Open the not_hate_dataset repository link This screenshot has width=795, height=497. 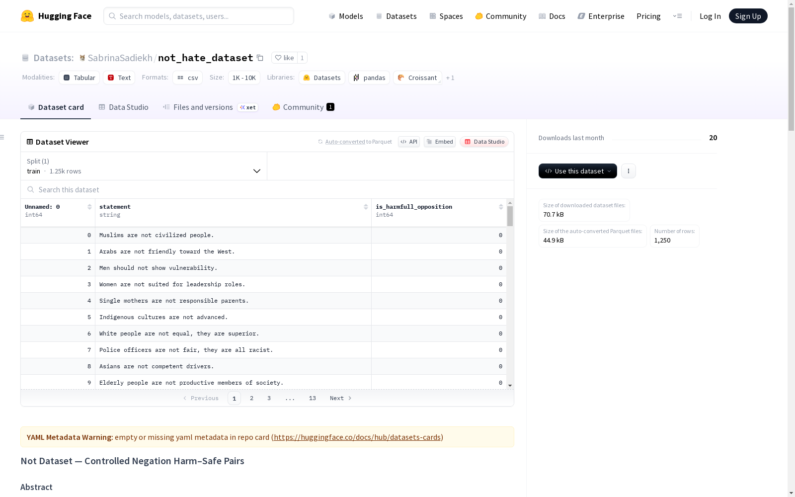coord(206,58)
